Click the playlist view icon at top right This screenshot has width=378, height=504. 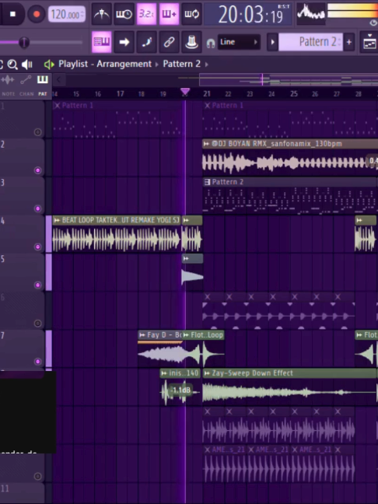pos(369,42)
